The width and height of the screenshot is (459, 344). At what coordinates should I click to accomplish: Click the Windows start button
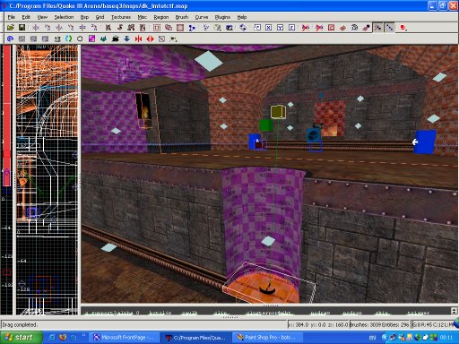[x=21, y=338]
